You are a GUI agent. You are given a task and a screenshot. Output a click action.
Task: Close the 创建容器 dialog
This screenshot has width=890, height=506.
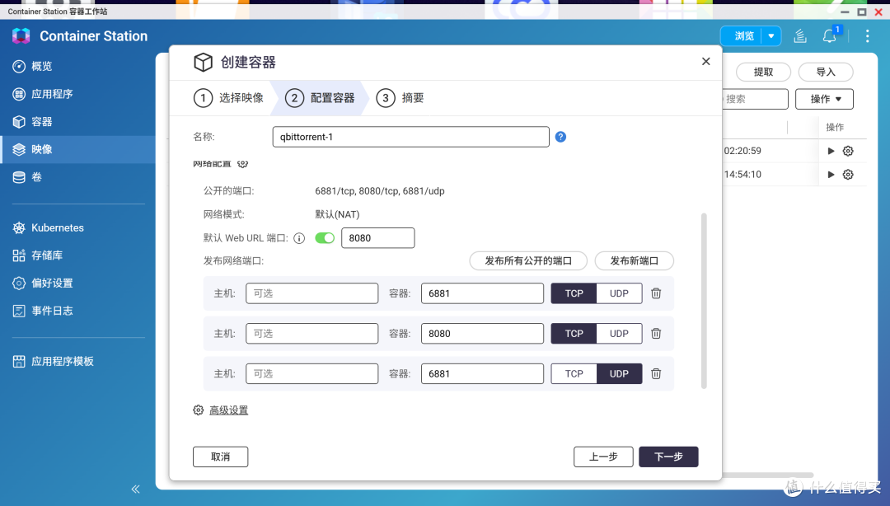[x=705, y=61]
